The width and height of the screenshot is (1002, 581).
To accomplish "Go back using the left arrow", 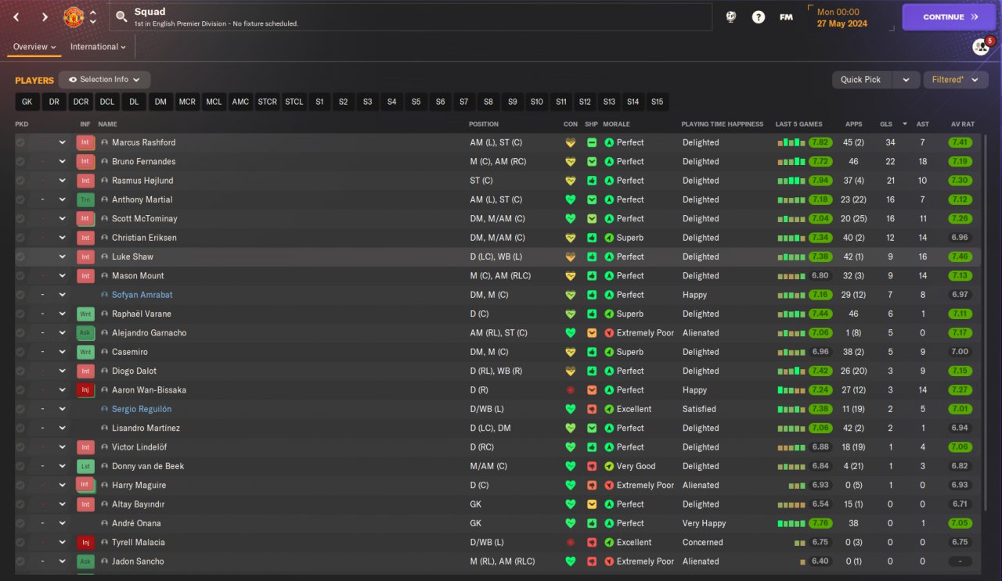I will [17, 16].
